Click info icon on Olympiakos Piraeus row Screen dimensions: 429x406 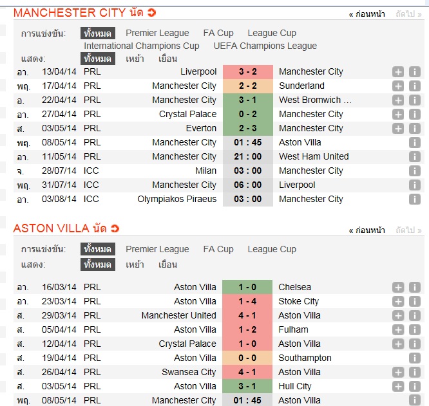pos(414,199)
